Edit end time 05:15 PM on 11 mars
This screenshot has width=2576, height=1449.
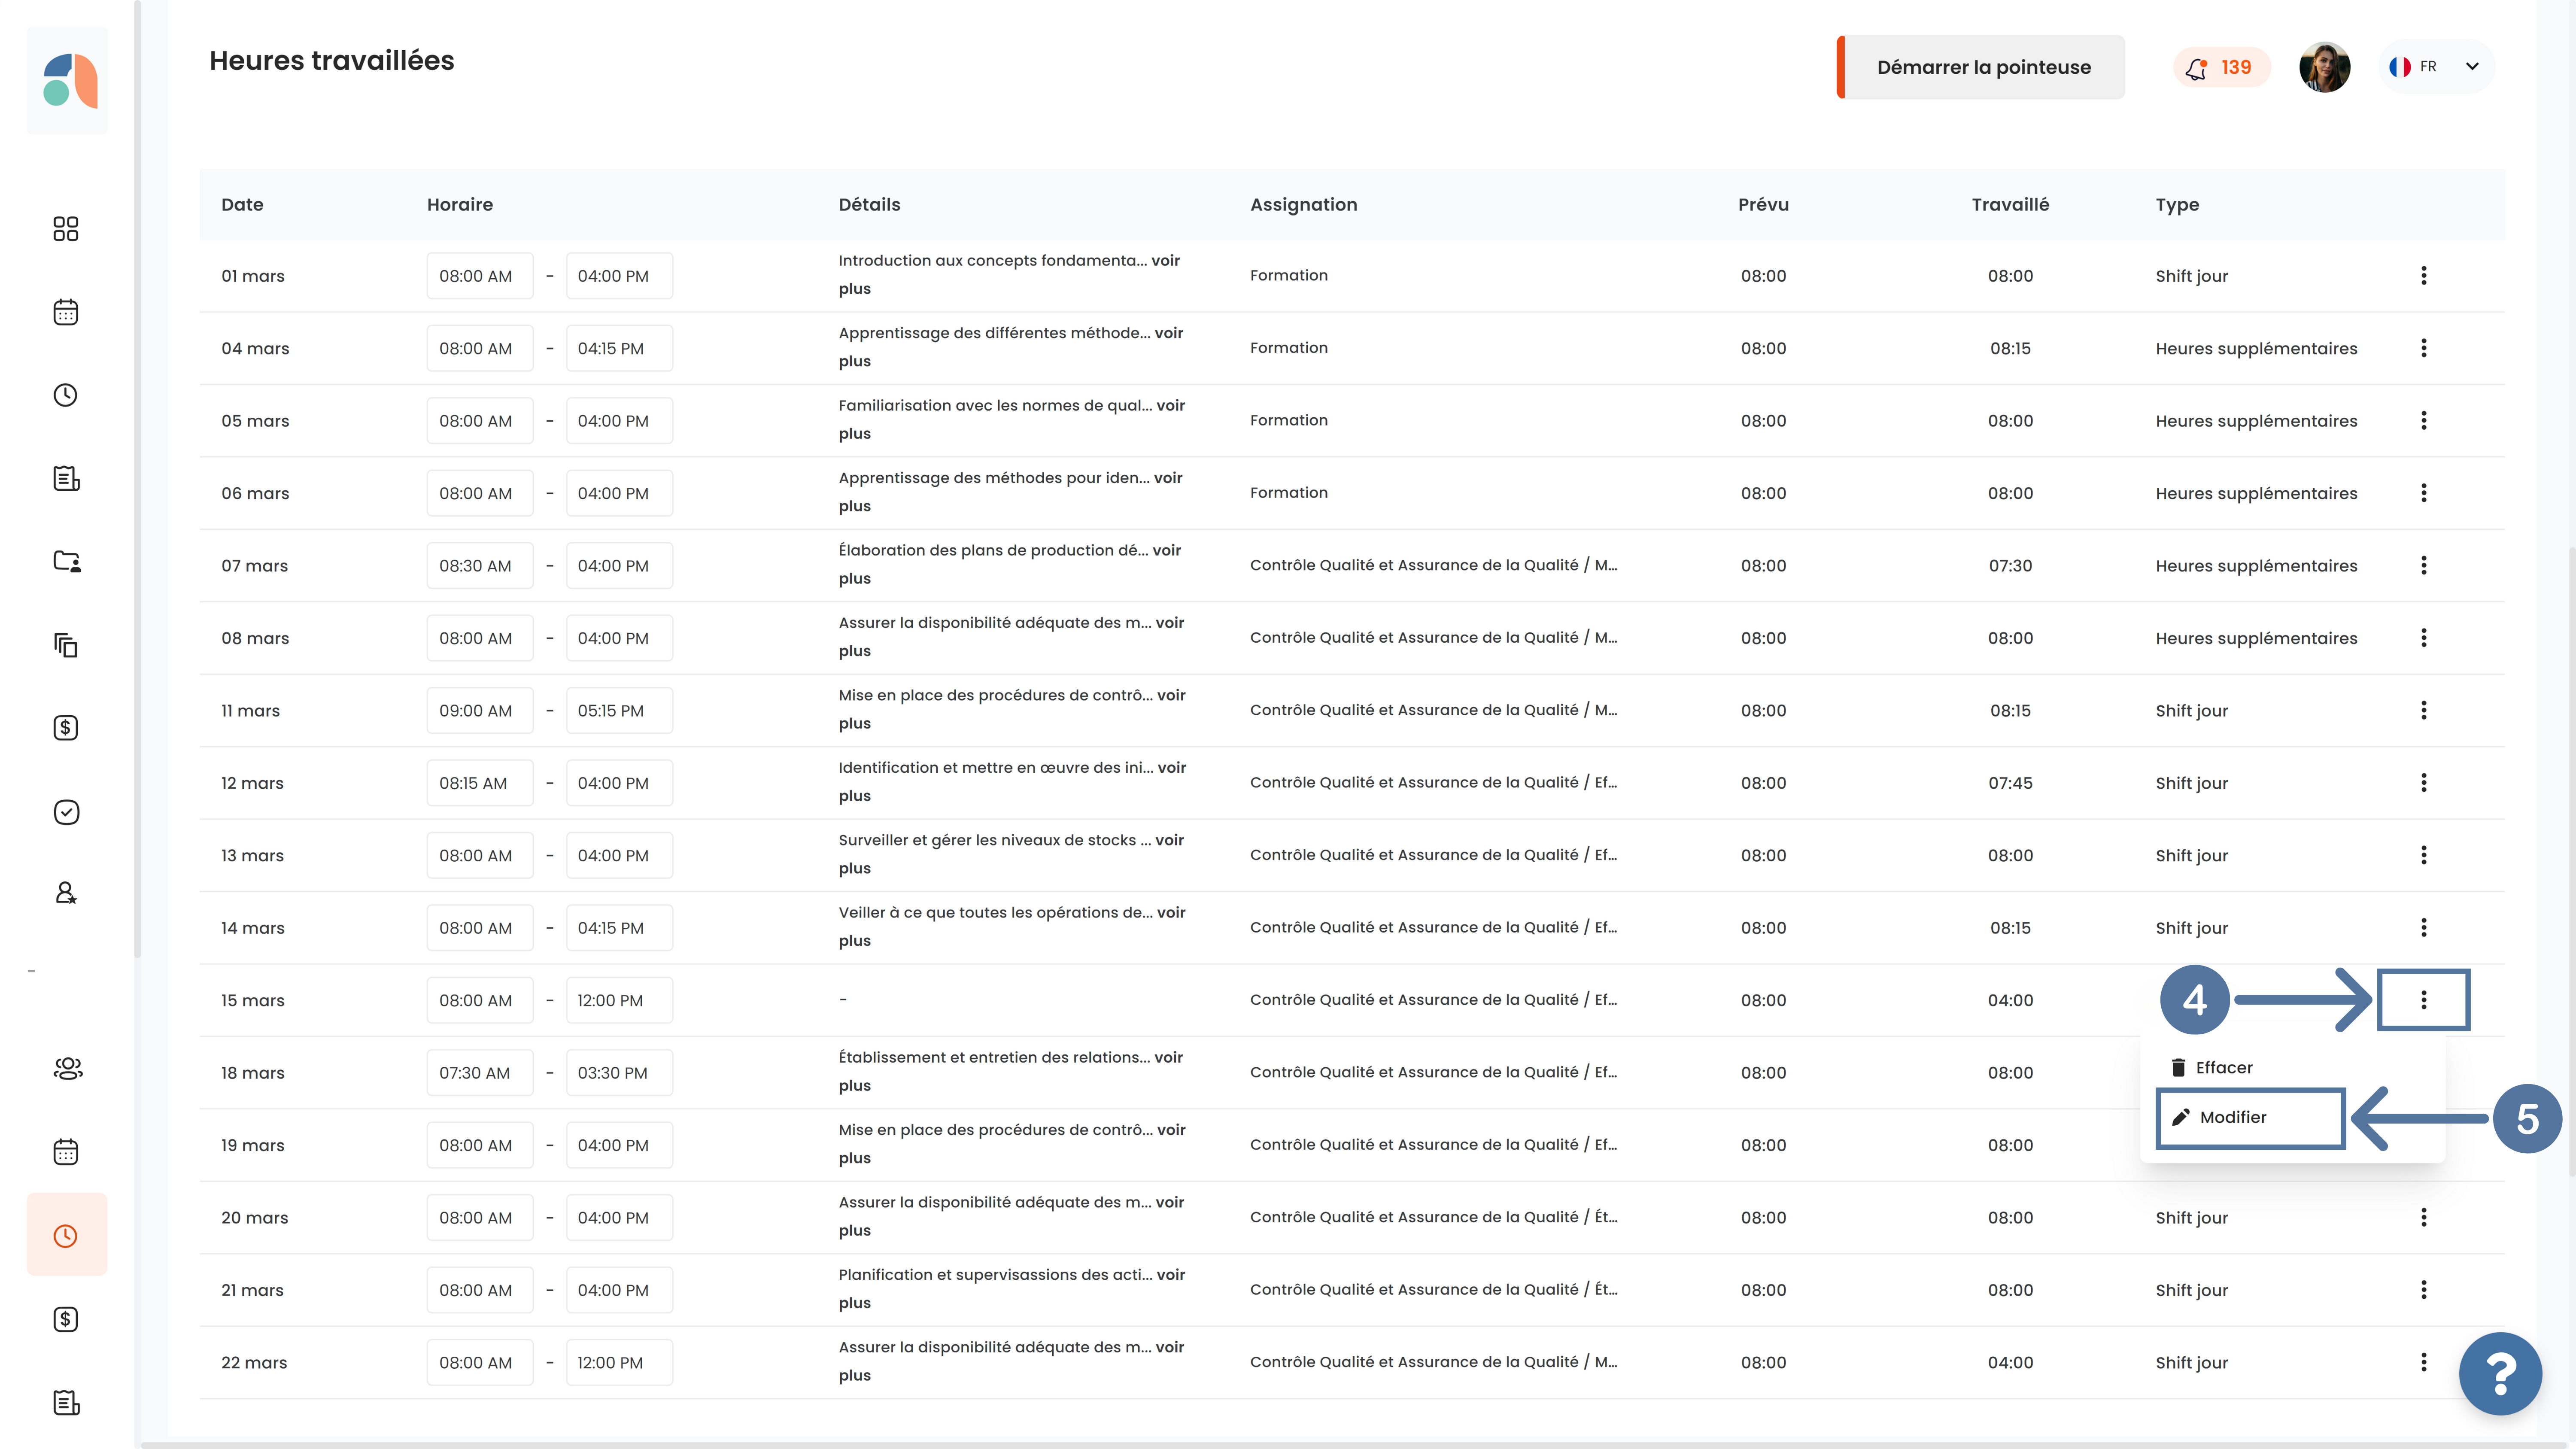coord(619,711)
